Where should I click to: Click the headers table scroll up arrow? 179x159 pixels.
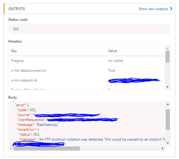pyautogui.click(x=167, y=48)
